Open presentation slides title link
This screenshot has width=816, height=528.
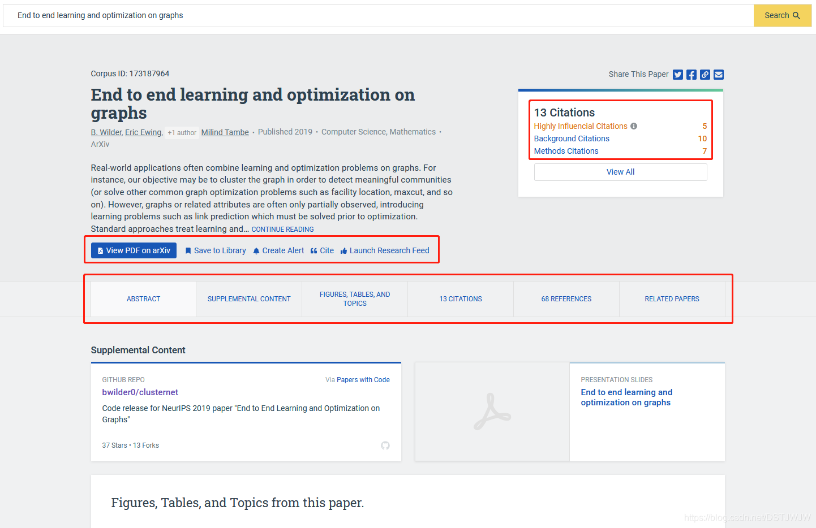[x=626, y=397]
